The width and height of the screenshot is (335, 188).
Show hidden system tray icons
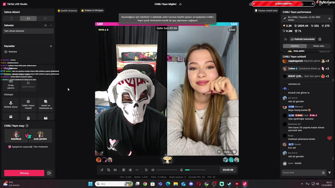click(302, 184)
